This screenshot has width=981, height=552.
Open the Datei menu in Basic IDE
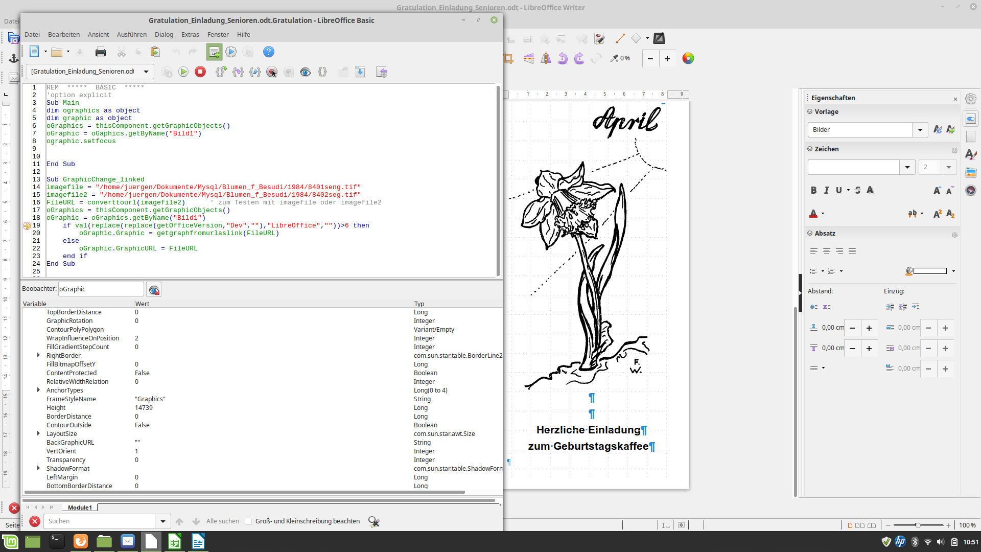[x=32, y=34]
